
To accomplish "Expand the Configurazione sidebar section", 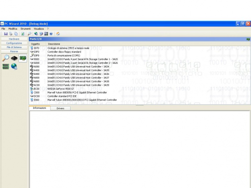I will (x=14, y=43).
